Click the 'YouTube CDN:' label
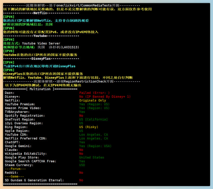This screenshot has height=189, width=213. (x=16, y=135)
